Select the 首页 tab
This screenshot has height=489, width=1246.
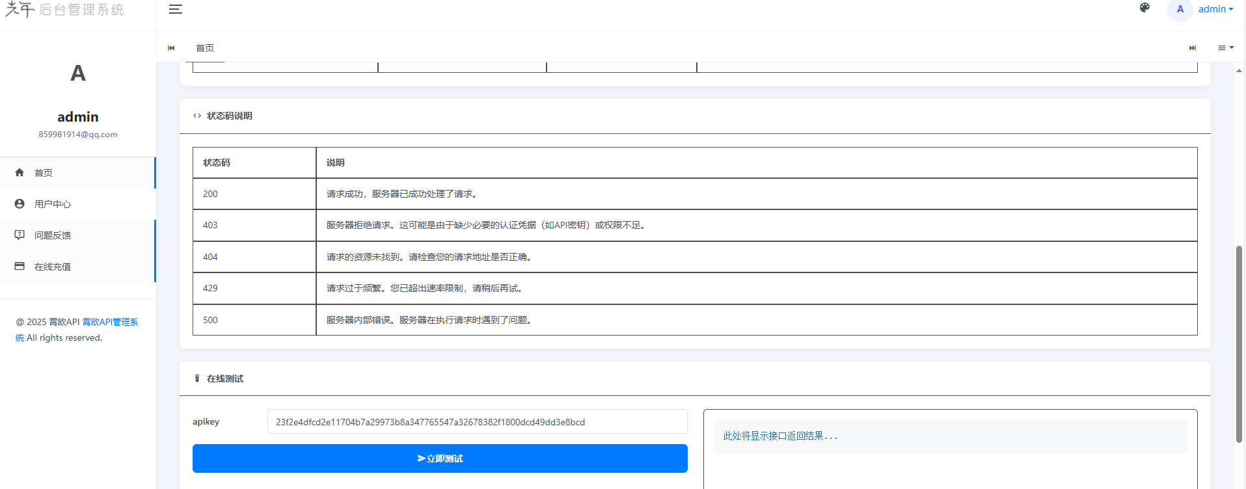(x=205, y=48)
